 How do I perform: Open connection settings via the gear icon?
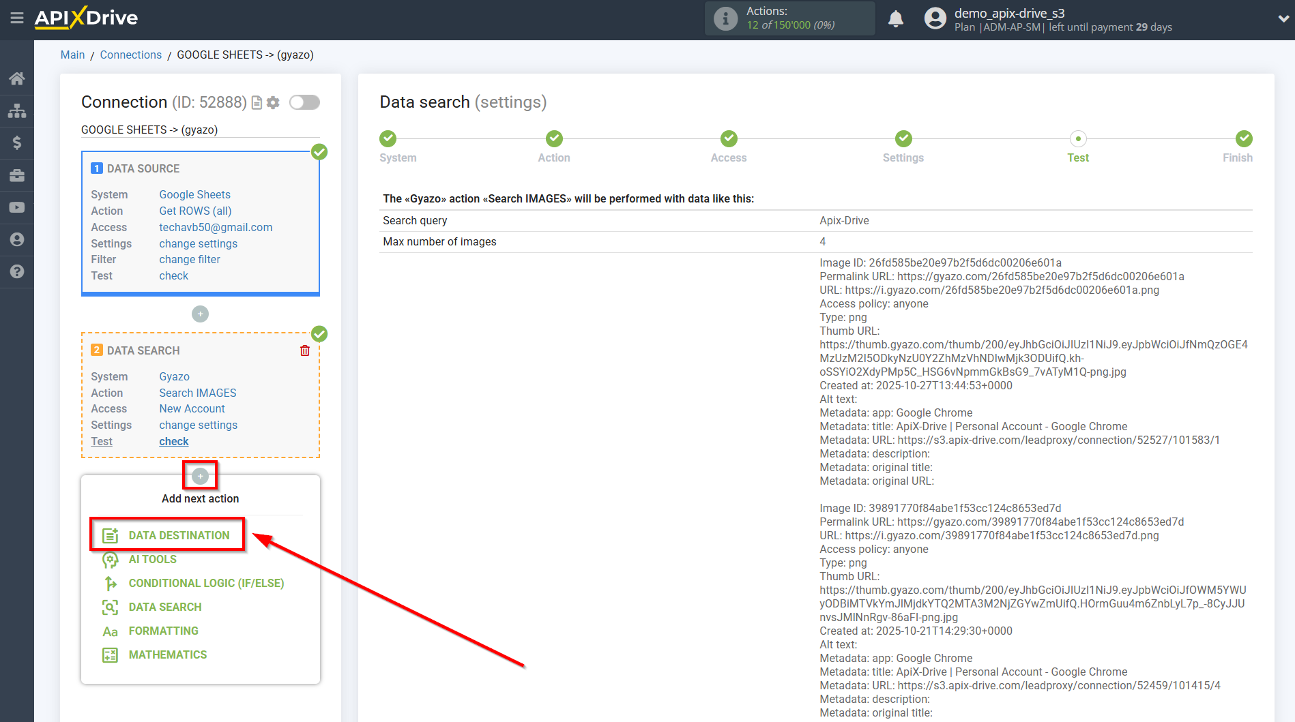(273, 102)
